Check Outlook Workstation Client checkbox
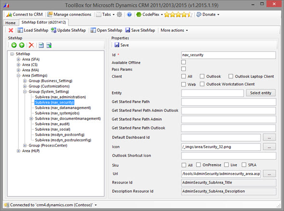This screenshot has height=211, width=284. tap(202, 84)
